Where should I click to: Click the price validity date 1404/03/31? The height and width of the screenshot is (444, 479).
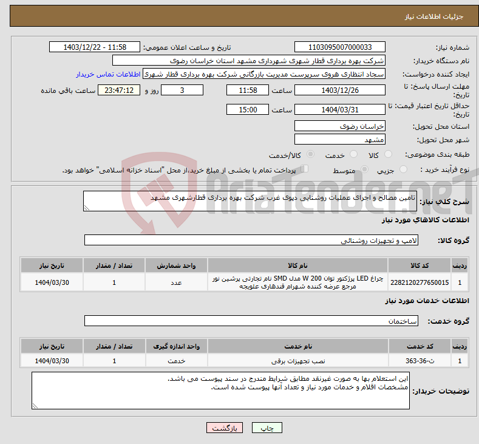tap(340, 109)
